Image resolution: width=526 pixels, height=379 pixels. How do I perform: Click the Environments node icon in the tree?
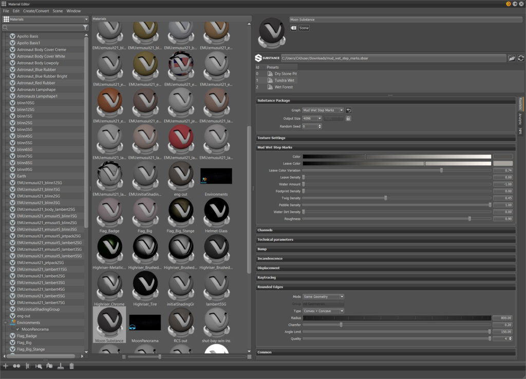tap(13, 323)
